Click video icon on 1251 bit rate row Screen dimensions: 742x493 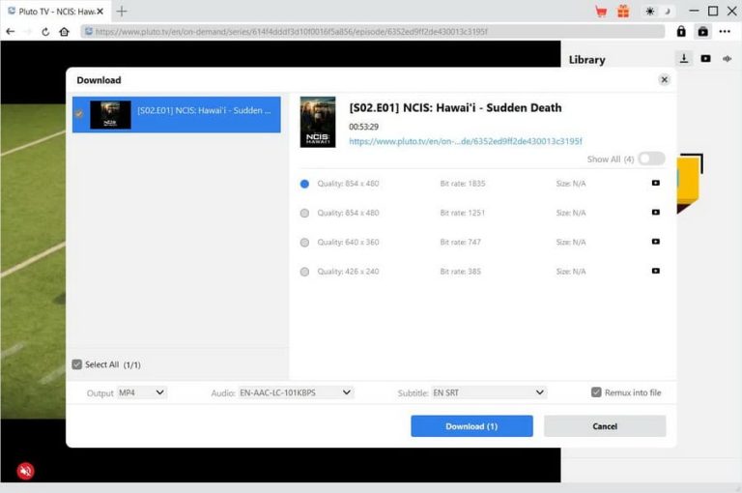655,212
